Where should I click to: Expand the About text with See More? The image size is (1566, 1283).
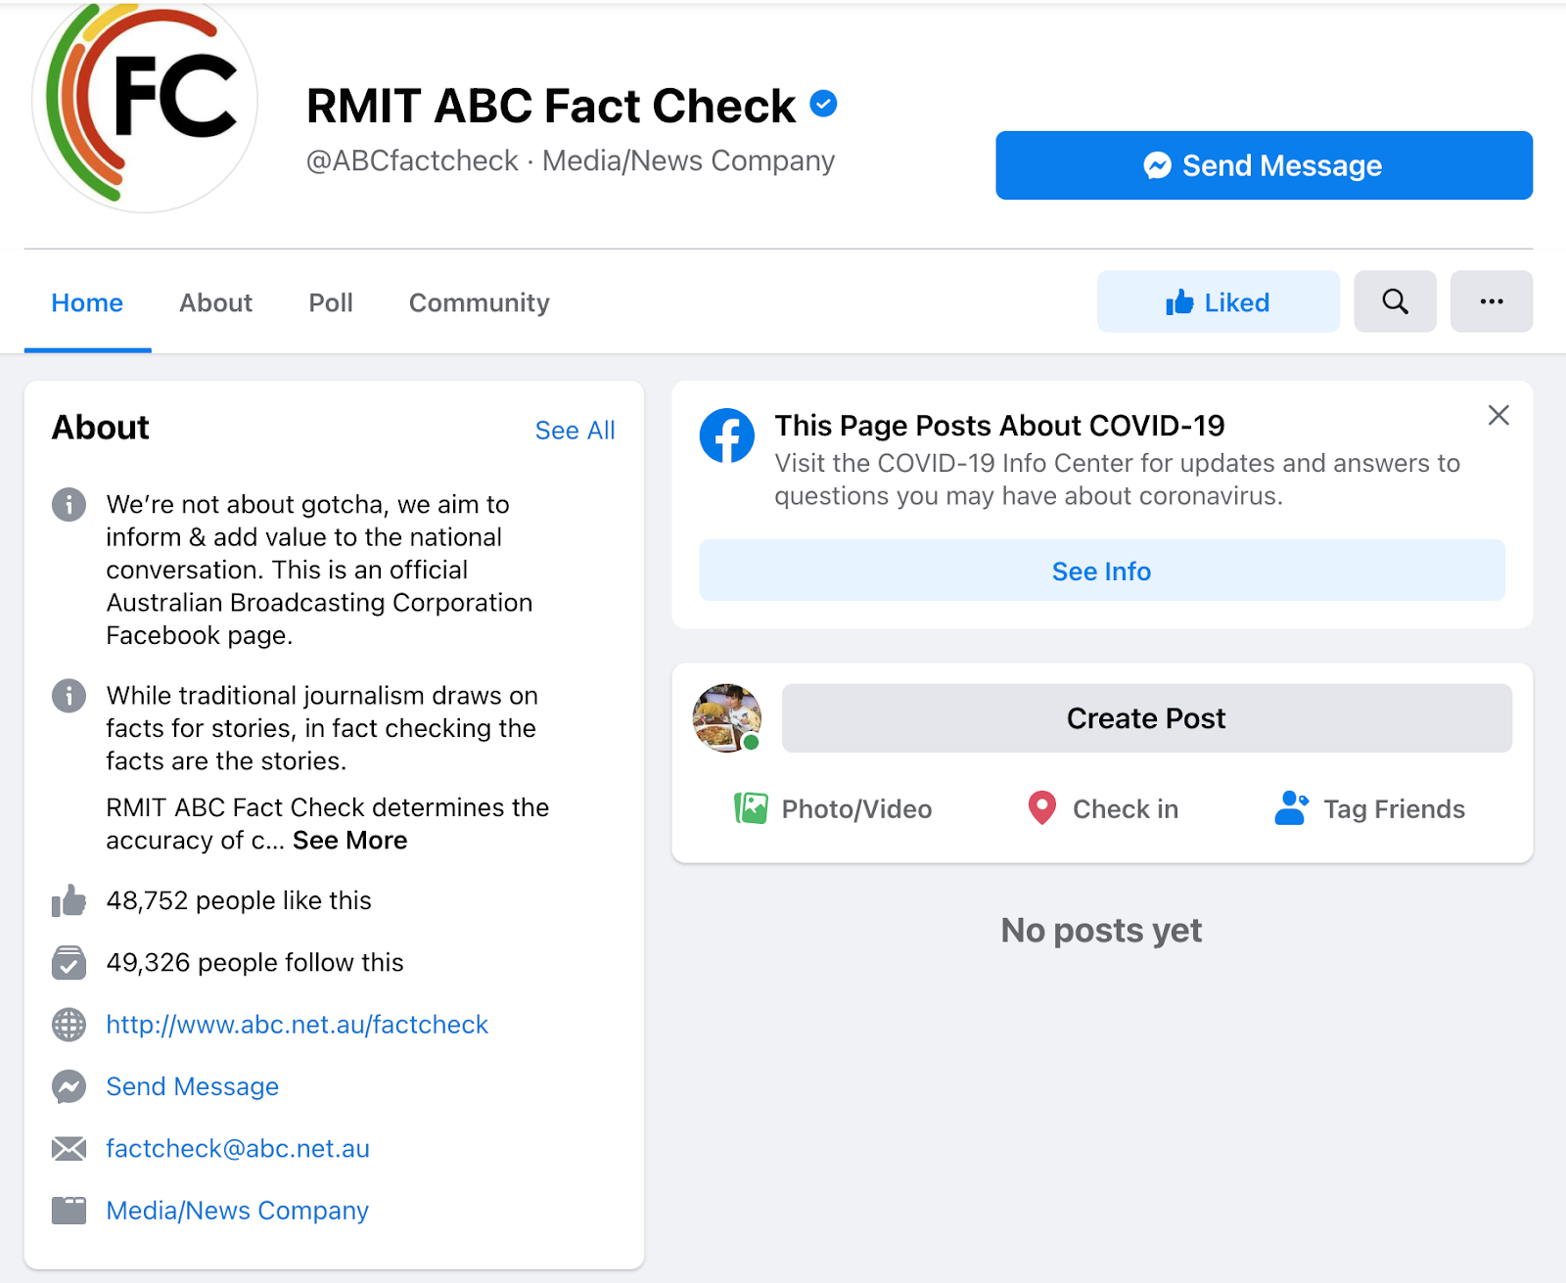[x=349, y=840]
